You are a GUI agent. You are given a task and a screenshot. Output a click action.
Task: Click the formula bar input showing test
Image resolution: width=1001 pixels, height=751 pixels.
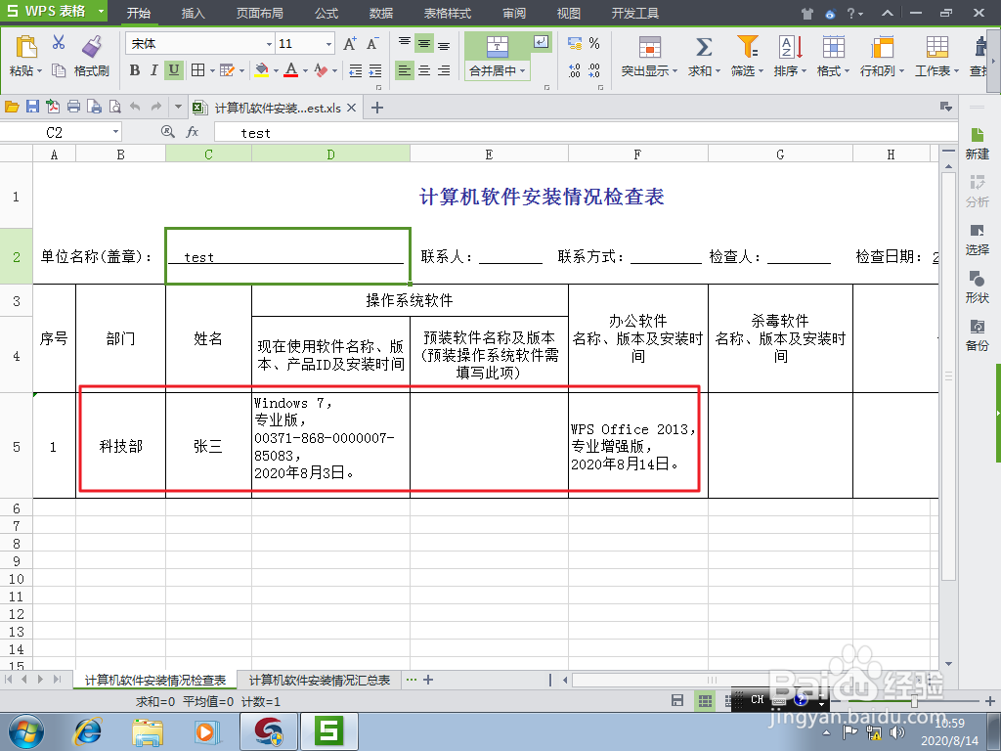587,132
